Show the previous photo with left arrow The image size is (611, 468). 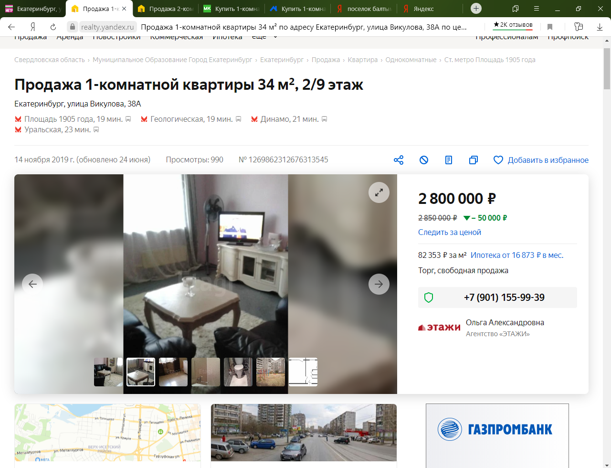point(32,284)
